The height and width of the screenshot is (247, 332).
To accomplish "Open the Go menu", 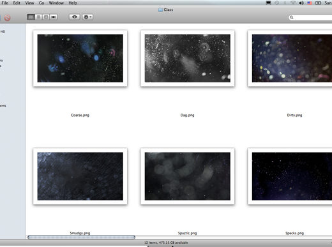I will point(41,3).
